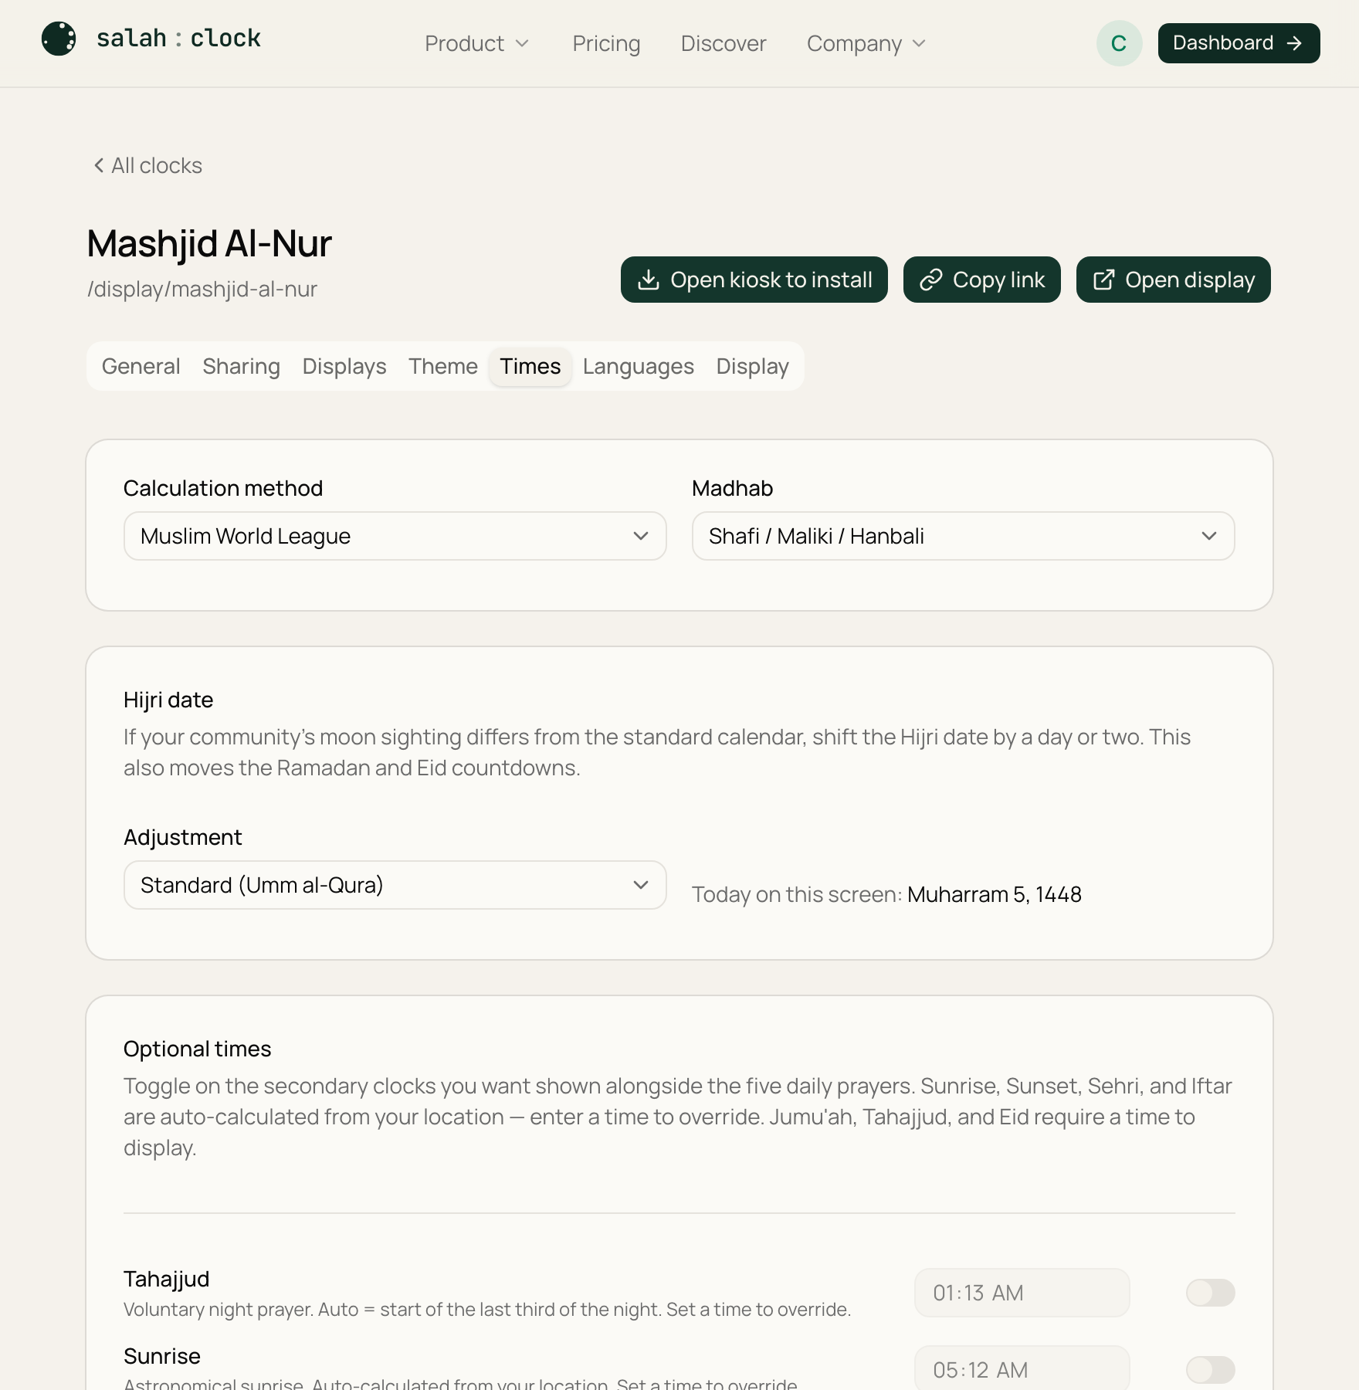
Task: Expand the Product nav menu
Action: [x=476, y=43]
